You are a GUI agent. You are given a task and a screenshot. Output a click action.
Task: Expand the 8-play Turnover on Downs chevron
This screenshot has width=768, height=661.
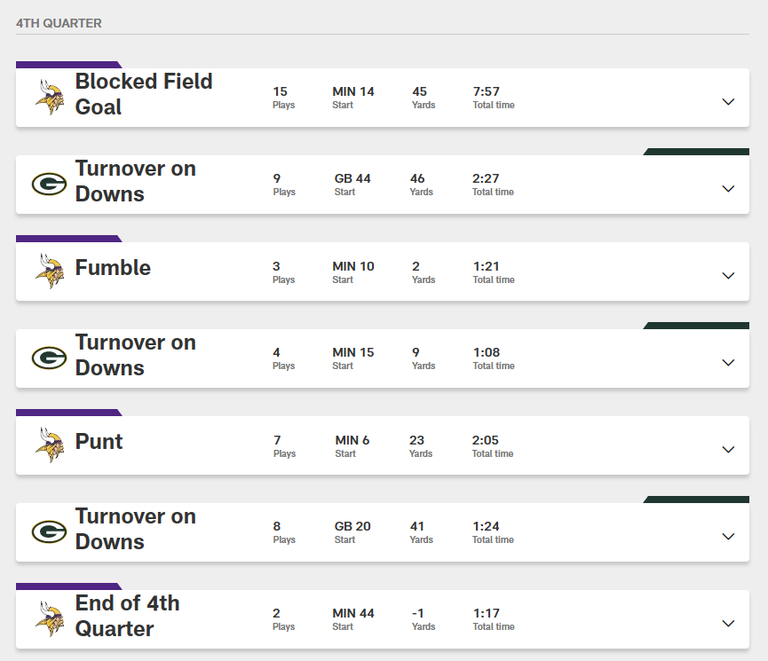coord(728,537)
